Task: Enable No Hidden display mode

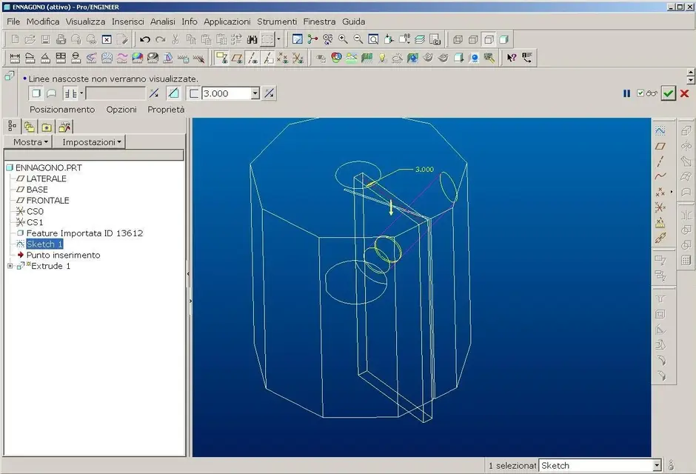Action: pyautogui.click(x=489, y=39)
